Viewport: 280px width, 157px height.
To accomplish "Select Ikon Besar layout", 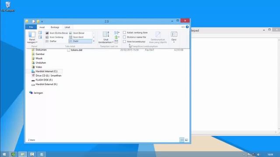I will (77, 33).
